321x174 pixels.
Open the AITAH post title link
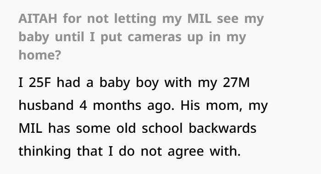click(141, 37)
